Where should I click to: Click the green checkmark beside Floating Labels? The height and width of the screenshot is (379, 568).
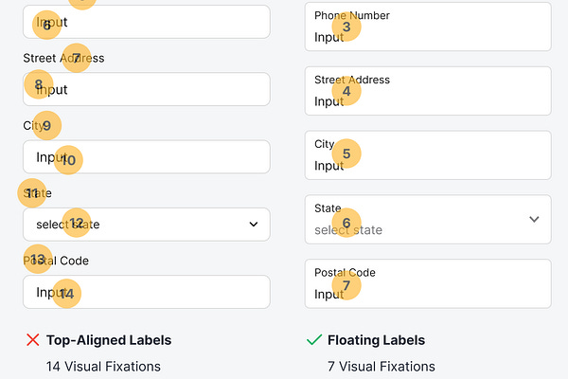pos(314,340)
